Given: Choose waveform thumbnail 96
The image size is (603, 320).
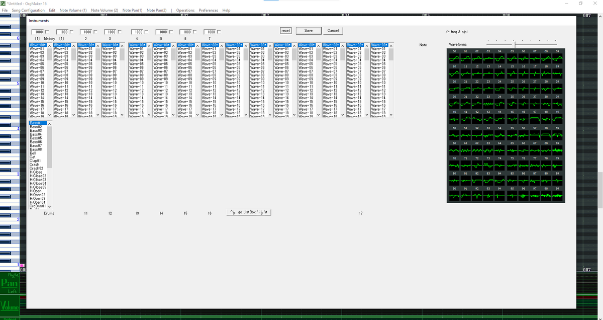Looking at the screenshot, I should click(x=523, y=195).
